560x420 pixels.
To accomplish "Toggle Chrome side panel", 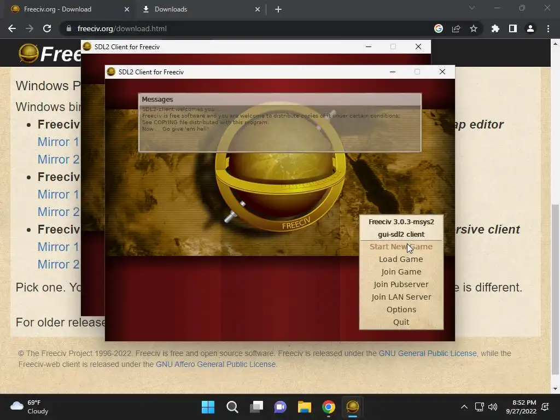I will pyautogui.click(x=513, y=28).
